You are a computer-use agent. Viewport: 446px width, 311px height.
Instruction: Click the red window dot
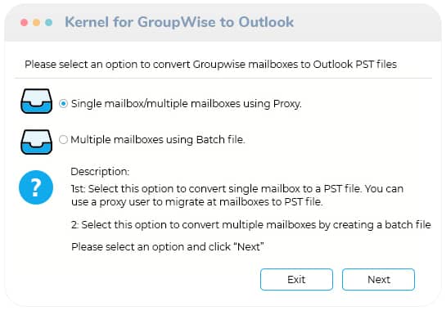[25, 22]
